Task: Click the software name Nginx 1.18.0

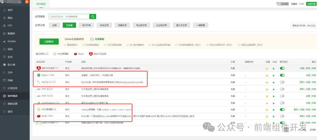Action: coord(48,75)
